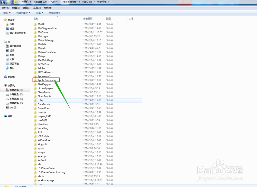
Task: Open the 文件(F) menu
Action: click(5, 8)
